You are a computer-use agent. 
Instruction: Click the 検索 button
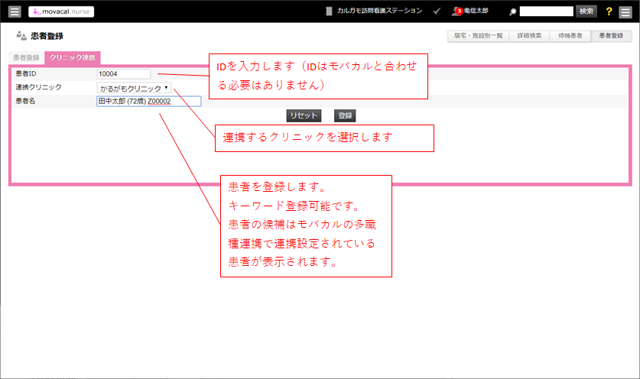586,11
